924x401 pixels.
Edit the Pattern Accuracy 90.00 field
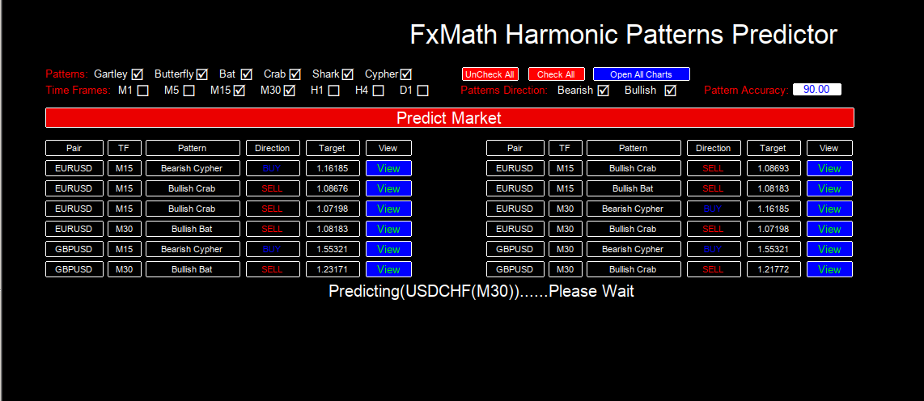816,90
